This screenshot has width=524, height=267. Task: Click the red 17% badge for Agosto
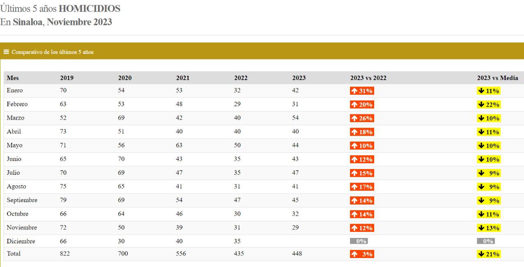click(x=362, y=187)
